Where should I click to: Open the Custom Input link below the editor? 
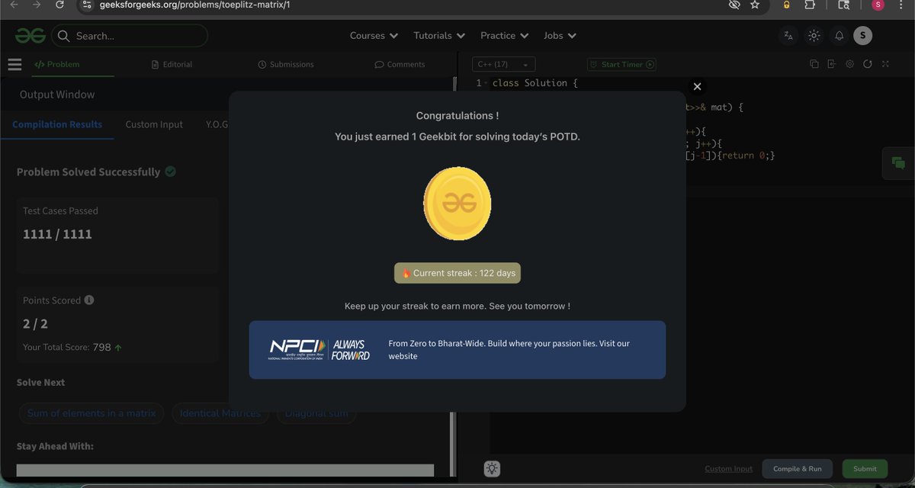click(x=728, y=469)
